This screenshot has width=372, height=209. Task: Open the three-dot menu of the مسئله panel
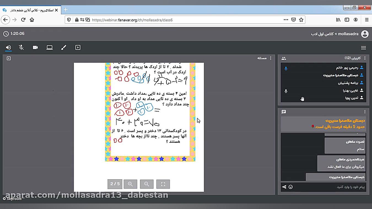coord(271,58)
